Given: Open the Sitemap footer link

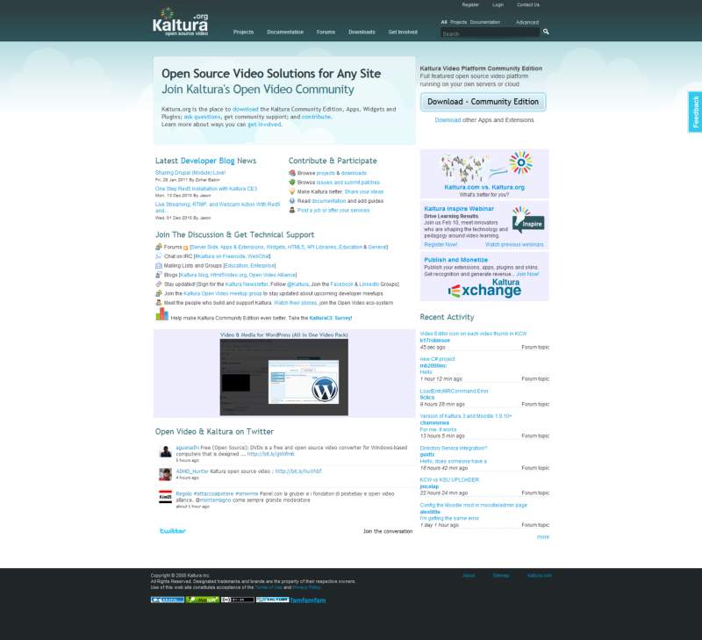Looking at the screenshot, I should click(501, 576).
